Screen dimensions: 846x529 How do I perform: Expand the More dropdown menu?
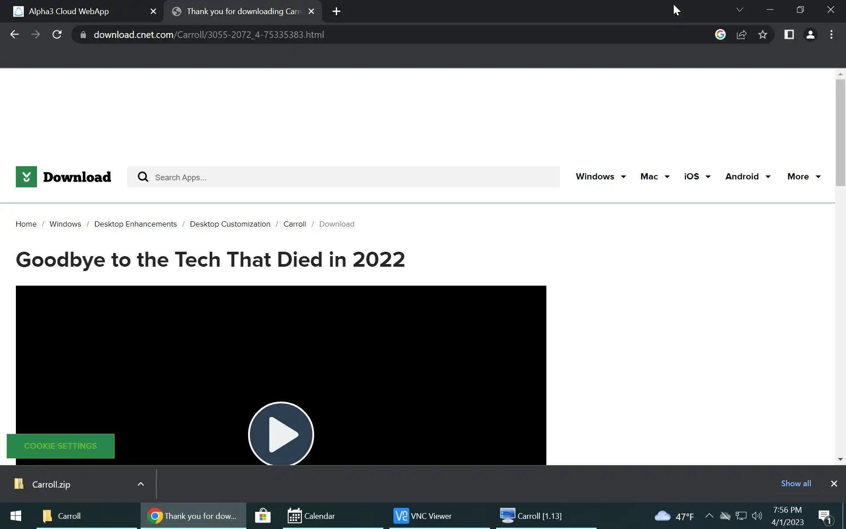tap(804, 176)
